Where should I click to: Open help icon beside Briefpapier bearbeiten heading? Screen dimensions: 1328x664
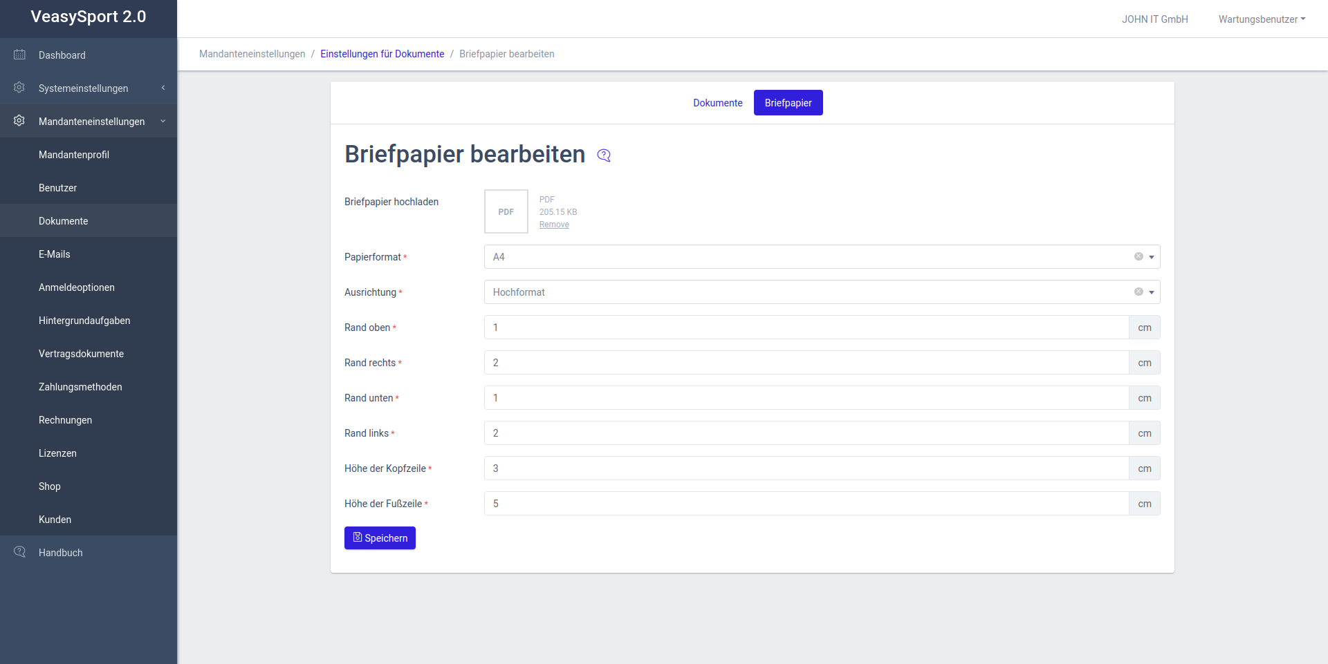(x=604, y=155)
